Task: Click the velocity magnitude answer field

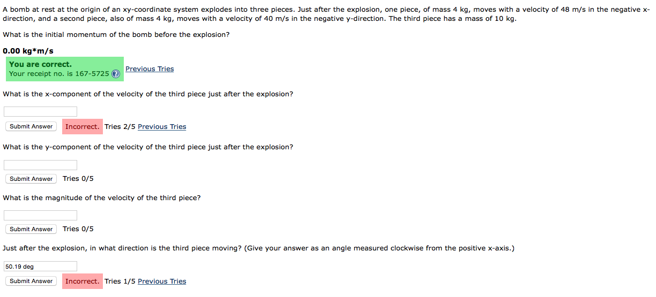Action: click(41, 215)
